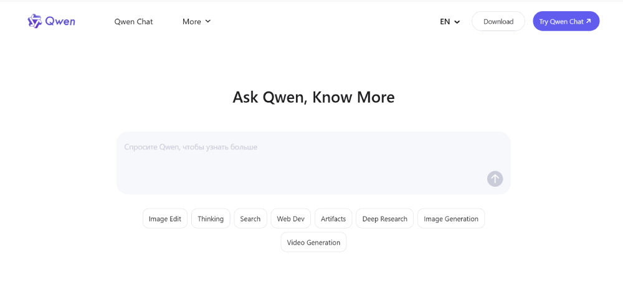Pick the Image Generation chip
This screenshot has width=623, height=287.
451,219
